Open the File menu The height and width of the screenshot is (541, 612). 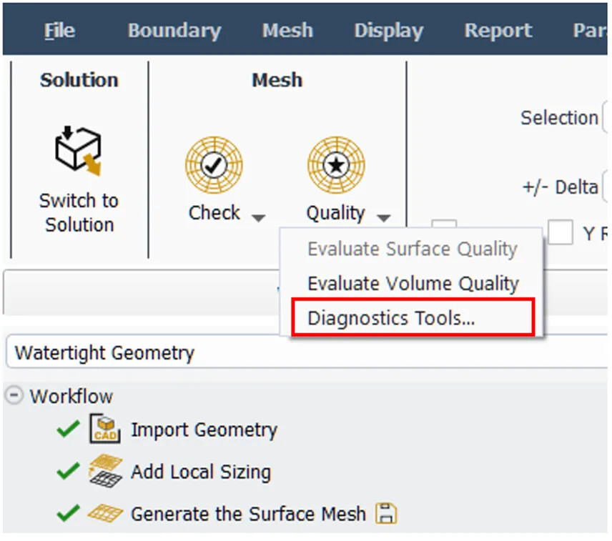pyautogui.click(x=59, y=31)
